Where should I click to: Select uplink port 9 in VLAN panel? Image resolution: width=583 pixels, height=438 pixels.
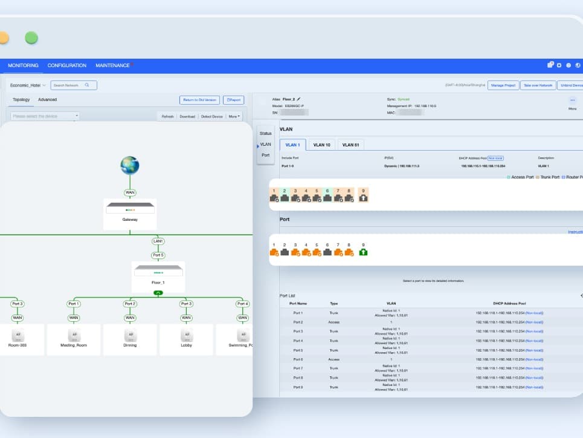363,195
